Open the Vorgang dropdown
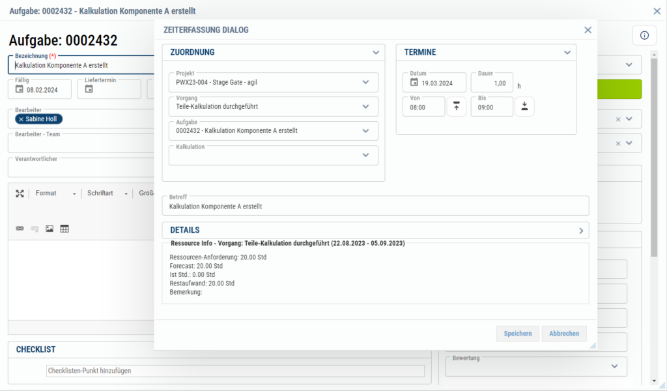Screen dimensions: 667x391 tap(365, 106)
